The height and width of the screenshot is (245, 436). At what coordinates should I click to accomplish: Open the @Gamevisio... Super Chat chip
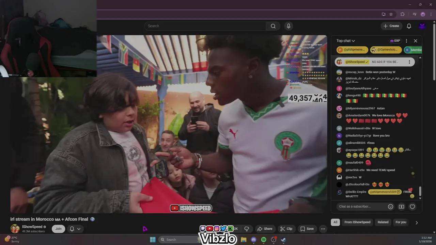pos(386,50)
